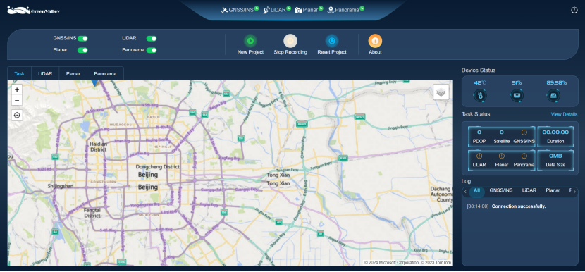Open View Details for task status
Image resolution: width=585 pixels, height=272 pixels.
coord(564,115)
